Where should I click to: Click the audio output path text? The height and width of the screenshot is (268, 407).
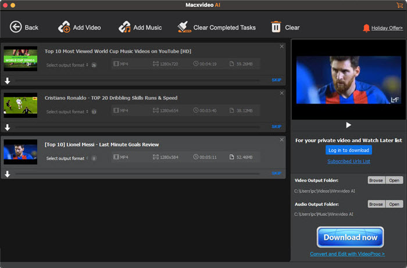(x=324, y=214)
